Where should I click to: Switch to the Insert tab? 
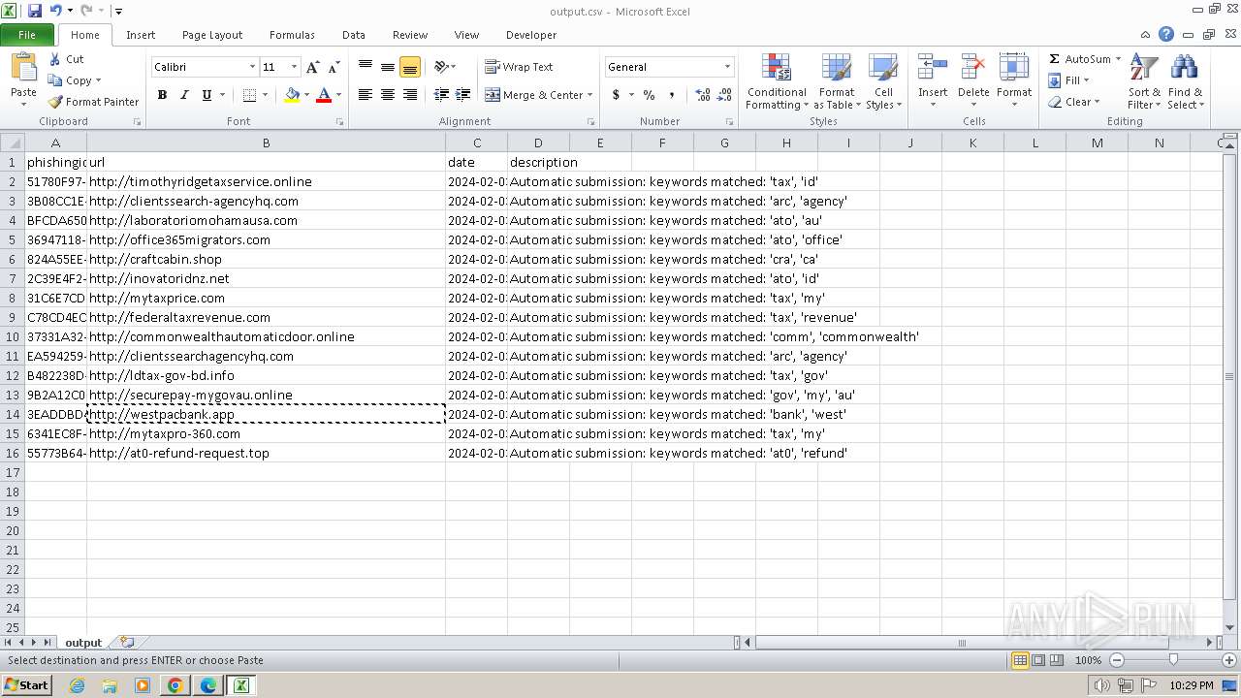coord(141,35)
